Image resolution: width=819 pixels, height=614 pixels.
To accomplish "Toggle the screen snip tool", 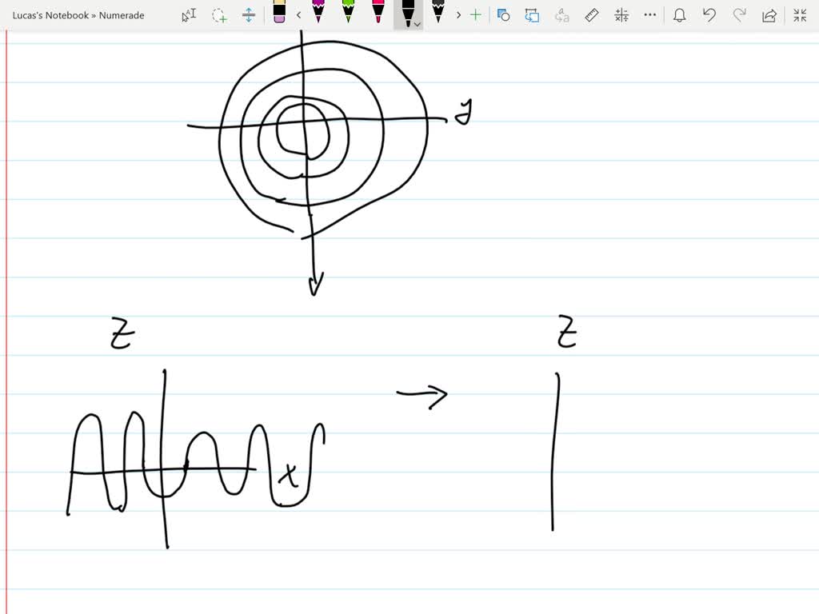I will click(504, 15).
